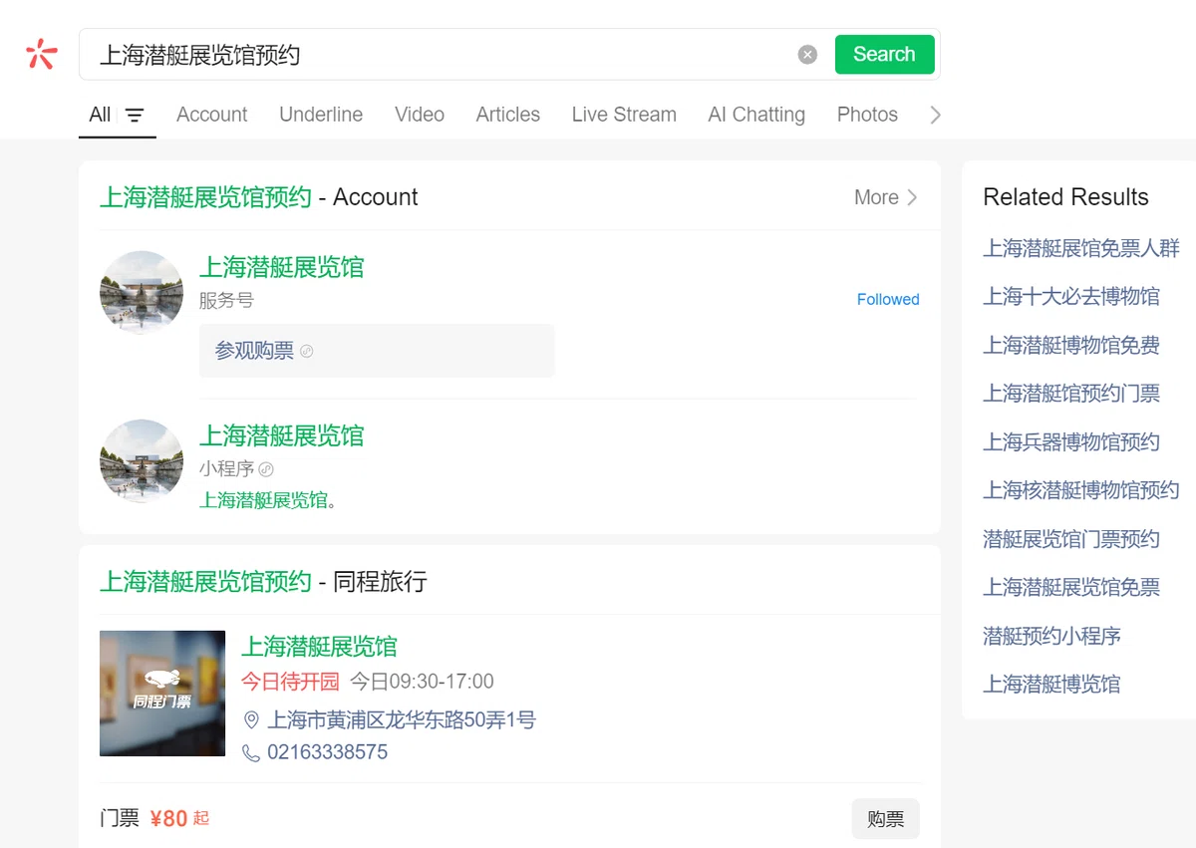Open related result 潜艇预约小程序

click(1051, 636)
